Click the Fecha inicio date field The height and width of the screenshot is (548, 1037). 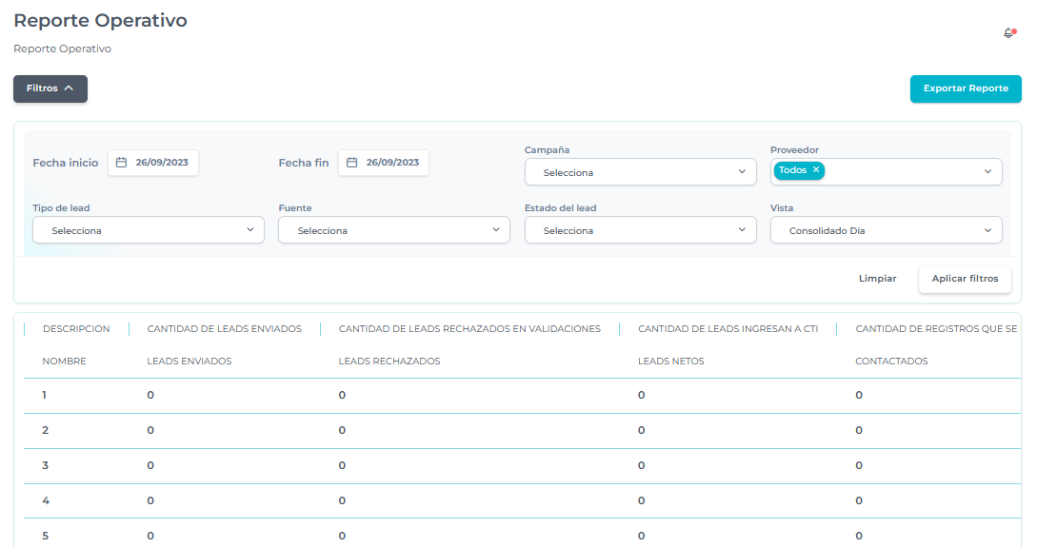point(161,163)
